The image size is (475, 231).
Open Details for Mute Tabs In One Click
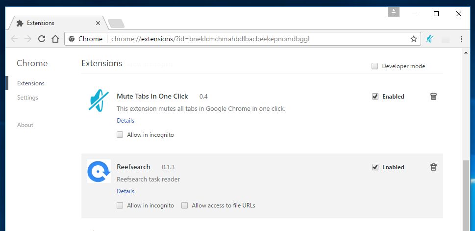[x=125, y=120]
